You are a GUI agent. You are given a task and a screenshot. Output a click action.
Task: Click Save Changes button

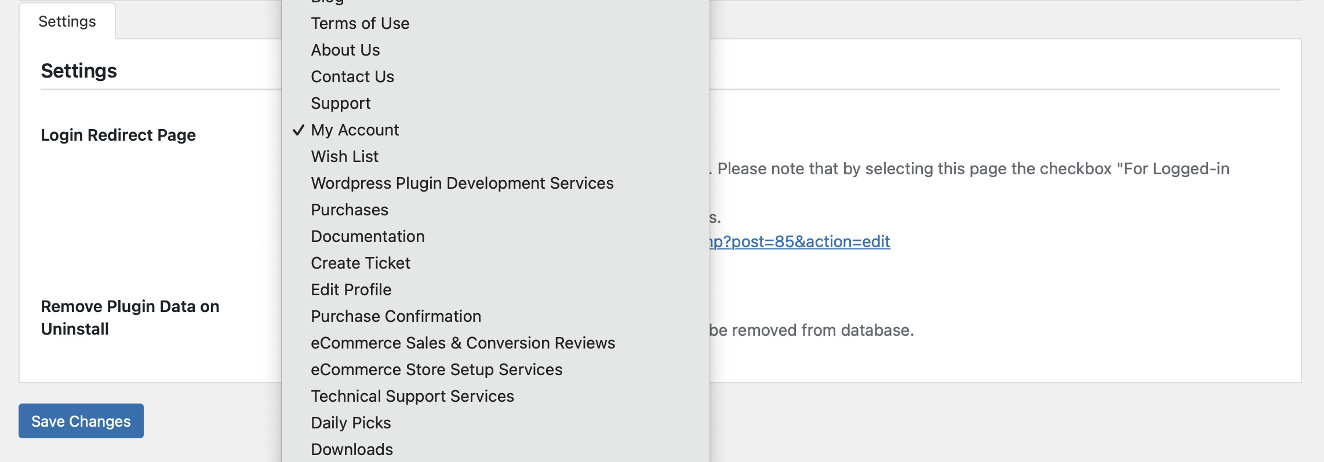pos(81,421)
